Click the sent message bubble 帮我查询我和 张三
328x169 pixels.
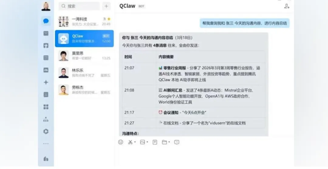click(245, 23)
